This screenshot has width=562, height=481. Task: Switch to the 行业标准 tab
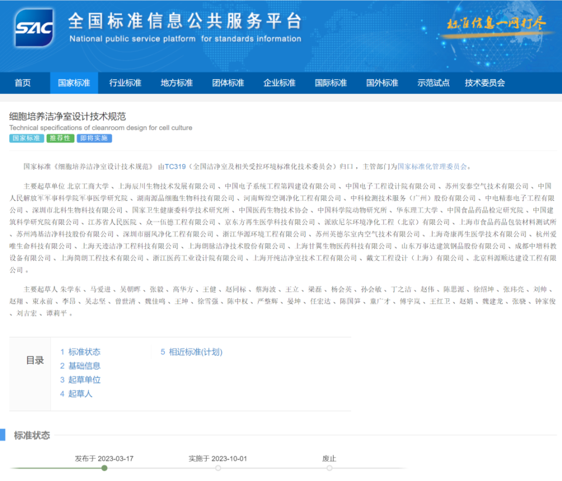125,83
